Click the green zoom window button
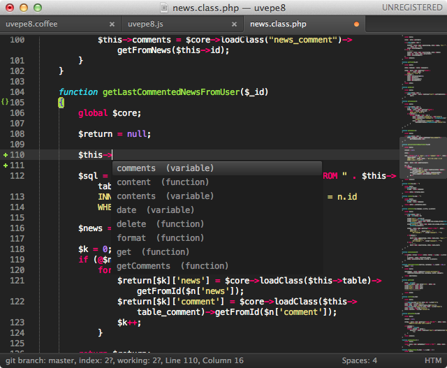Viewport: 447px width, 368px height. point(38,8)
